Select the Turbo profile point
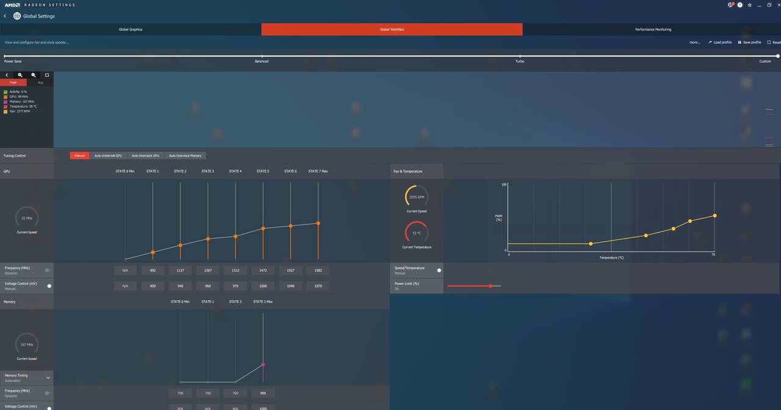The height and width of the screenshot is (410, 781). (519, 56)
